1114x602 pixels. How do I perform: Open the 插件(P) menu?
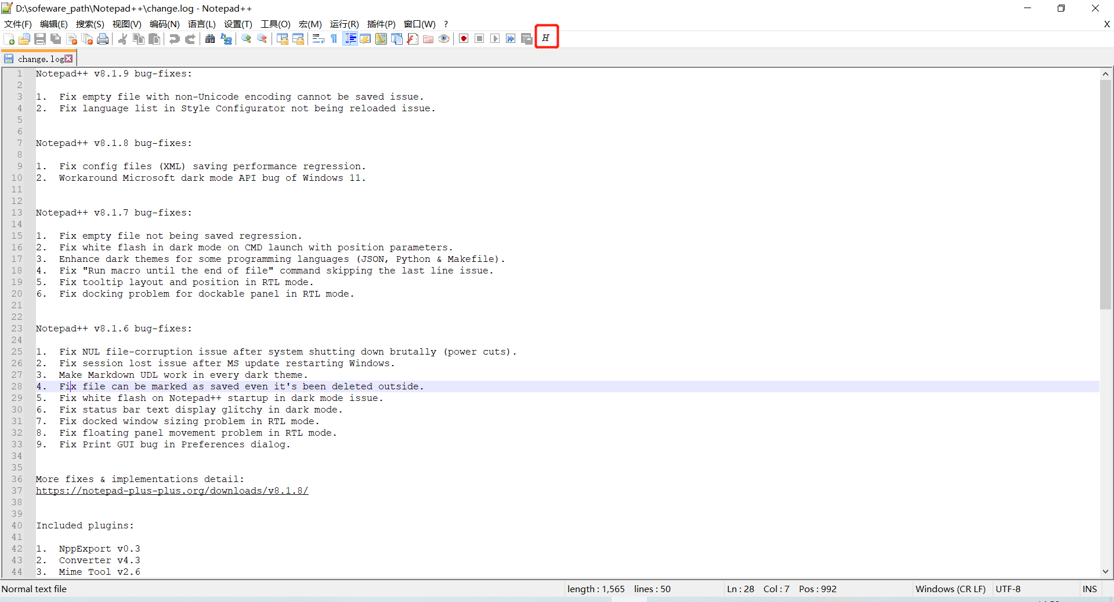(381, 24)
